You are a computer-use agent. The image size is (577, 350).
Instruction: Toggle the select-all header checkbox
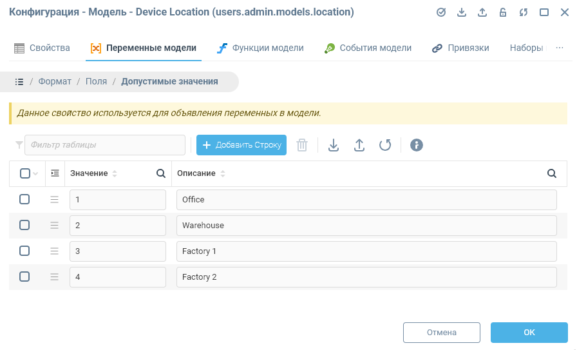[x=24, y=173]
